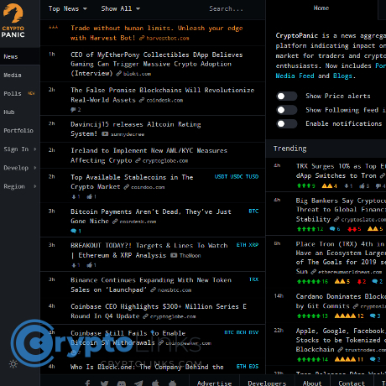Open the MyEtherPony Collectibles interview article
This screenshot has width=386, height=386.
pos(157,64)
